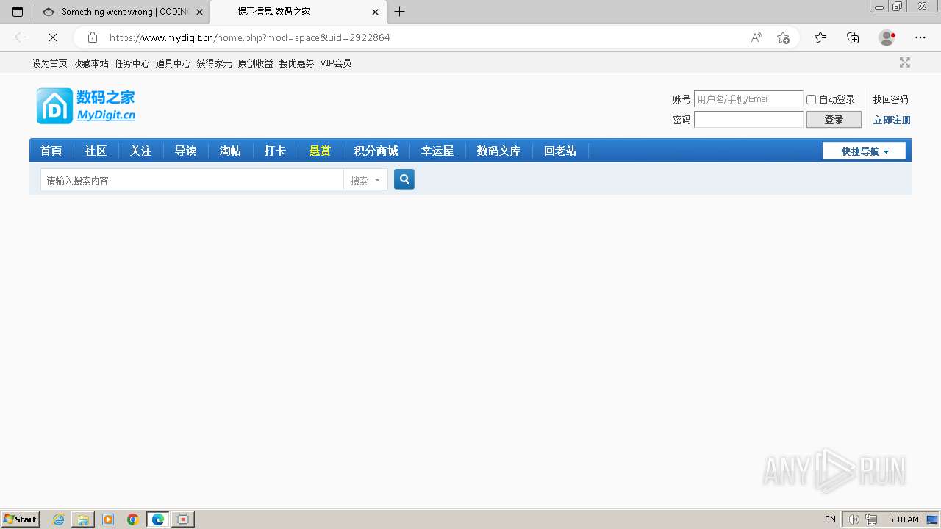Screen dimensions: 941x529
Task: Click the blue search magnifier button
Action: pyautogui.click(x=404, y=179)
